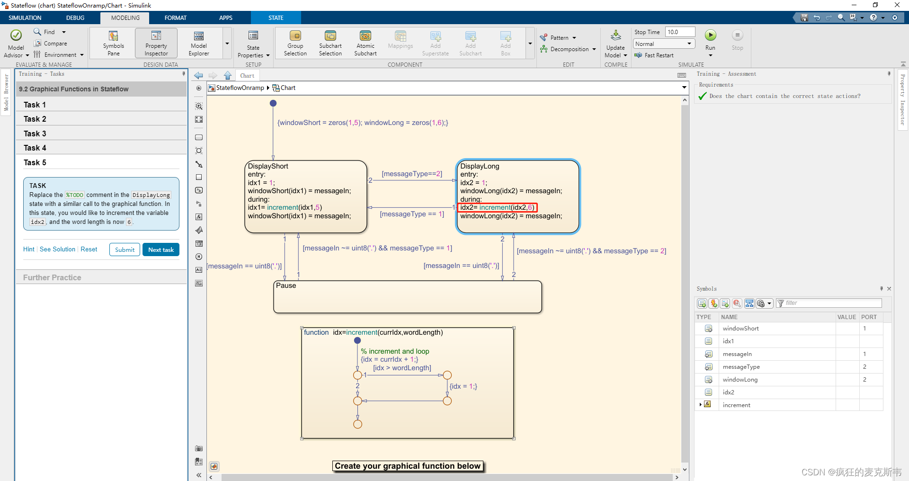Open the simulation mode Normal dropdown
909x481 pixels.
coord(664,44)
